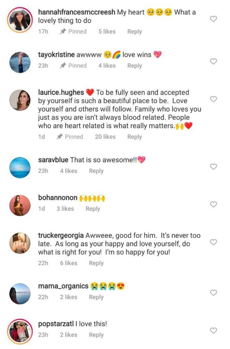View laurice.hughes's profile photo
230x349 pixels.
(x=20, y=100)
